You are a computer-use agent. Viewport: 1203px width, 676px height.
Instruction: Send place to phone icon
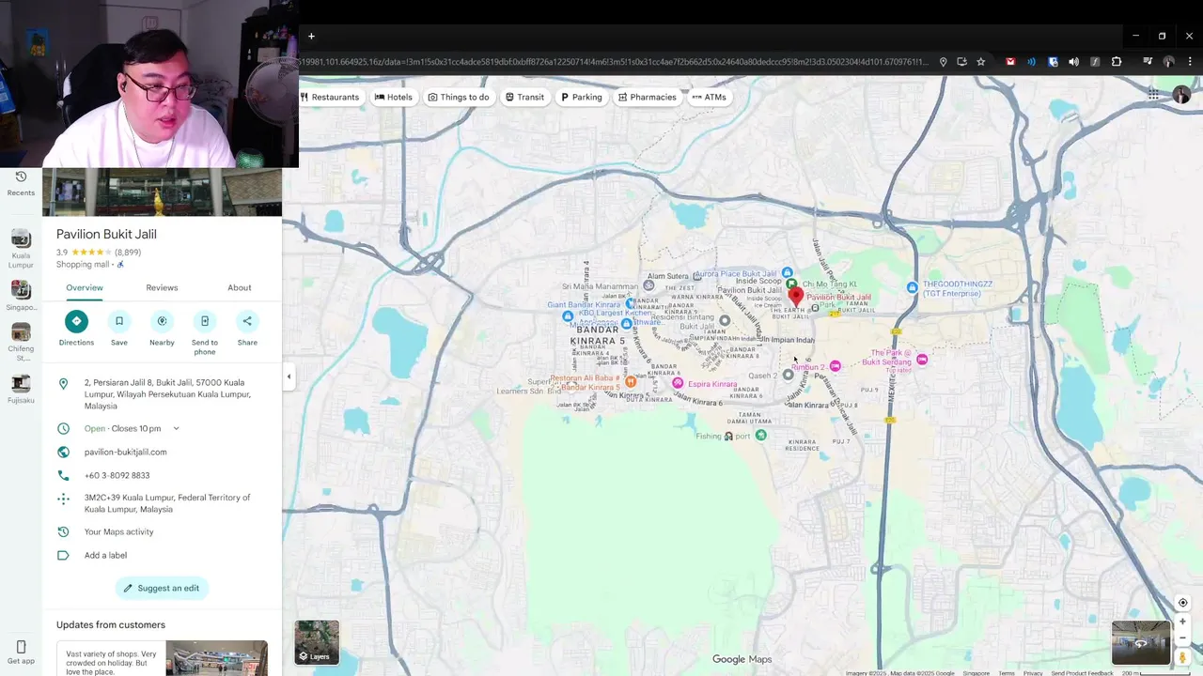[x=205, y=321]
